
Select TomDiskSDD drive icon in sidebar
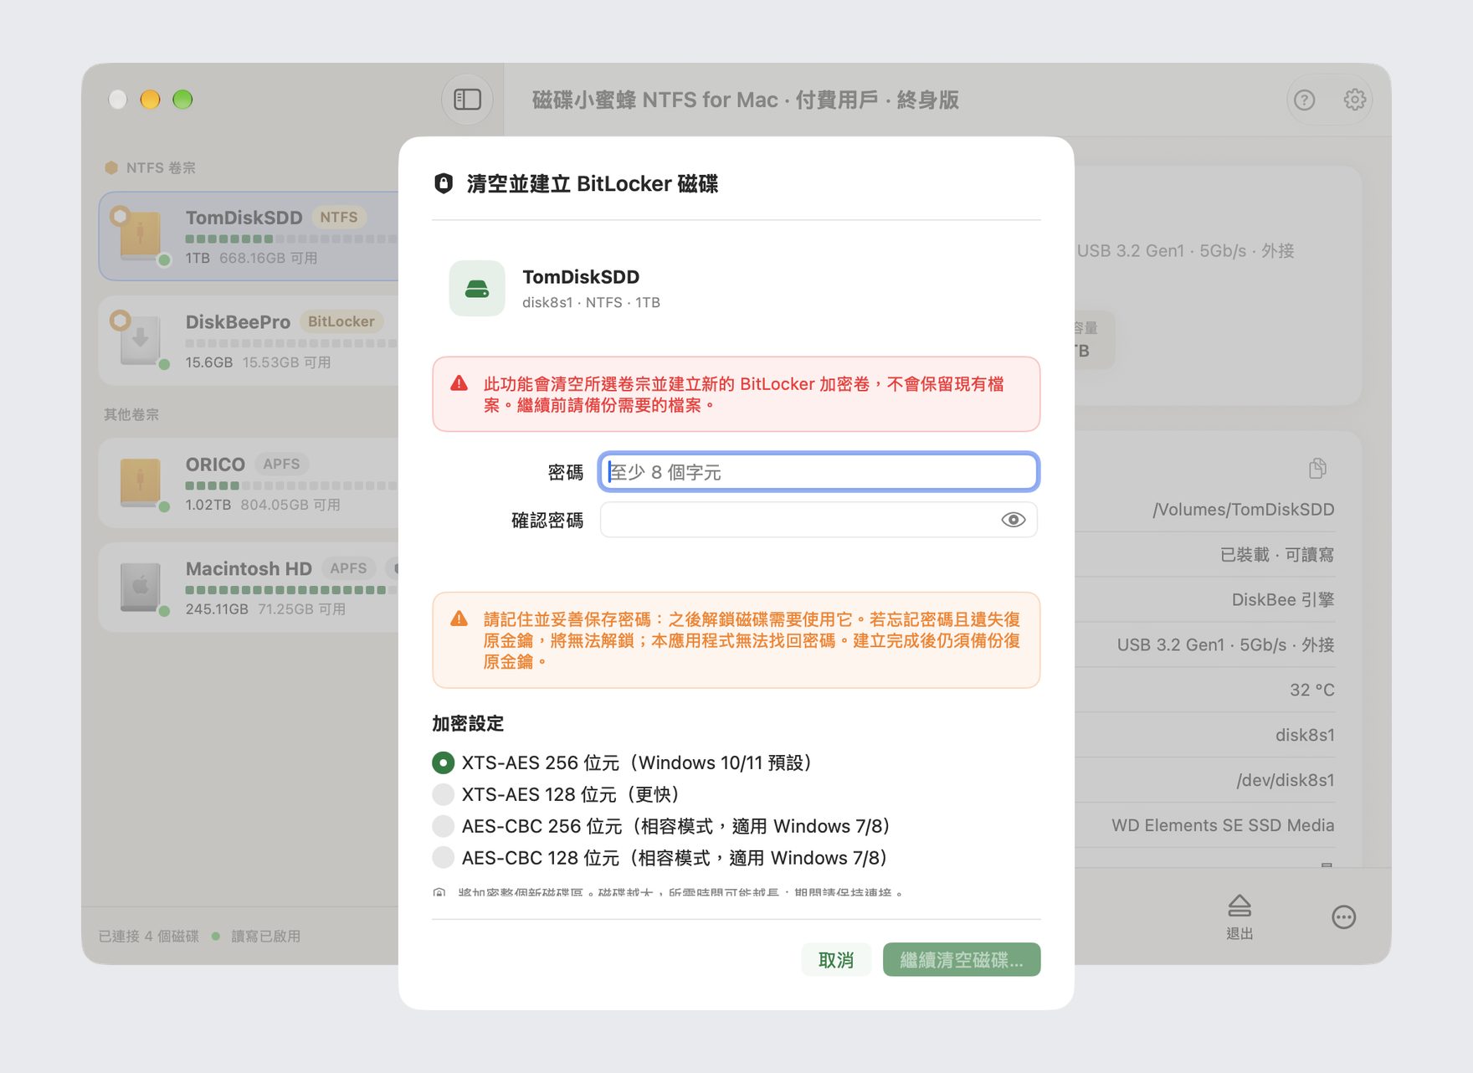tap(140, 234)
